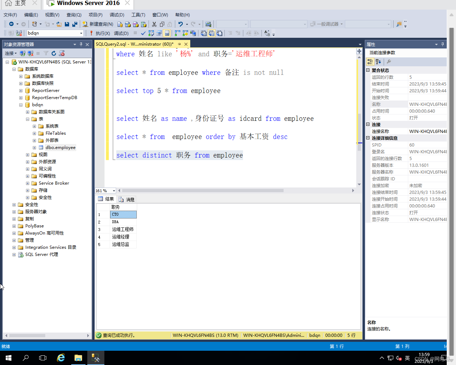This screenshot has width=456, height=365.
Task: Open the 工具(T) menu
Action: coord(138,15)
